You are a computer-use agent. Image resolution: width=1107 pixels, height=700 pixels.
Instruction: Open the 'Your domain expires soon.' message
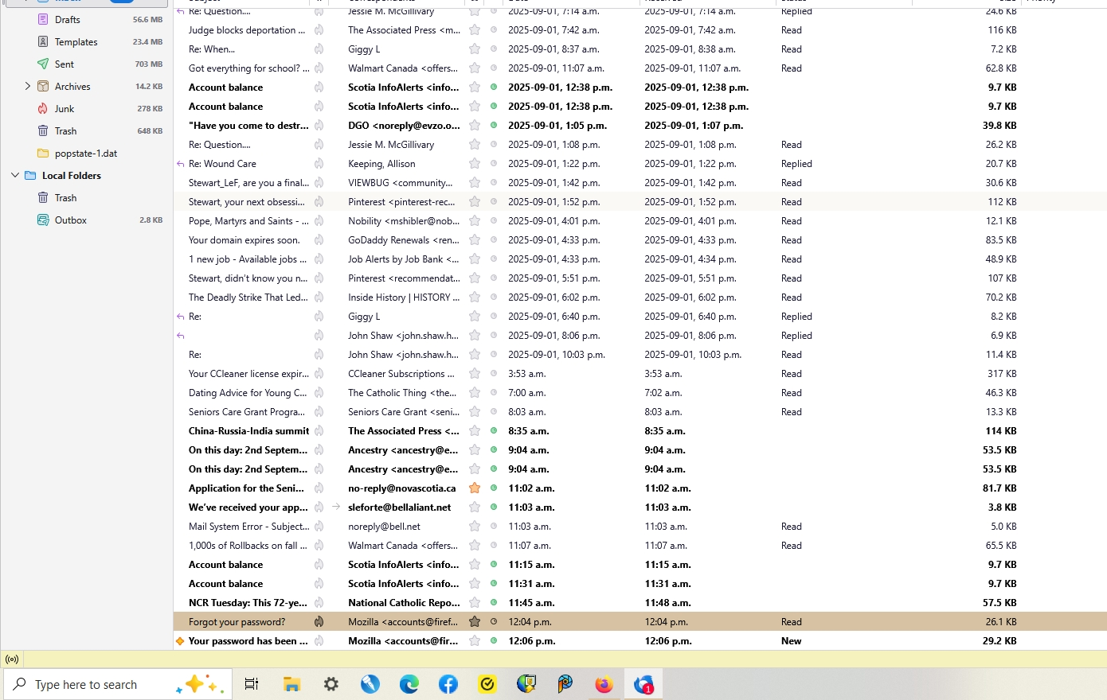(x=244, y=240)
